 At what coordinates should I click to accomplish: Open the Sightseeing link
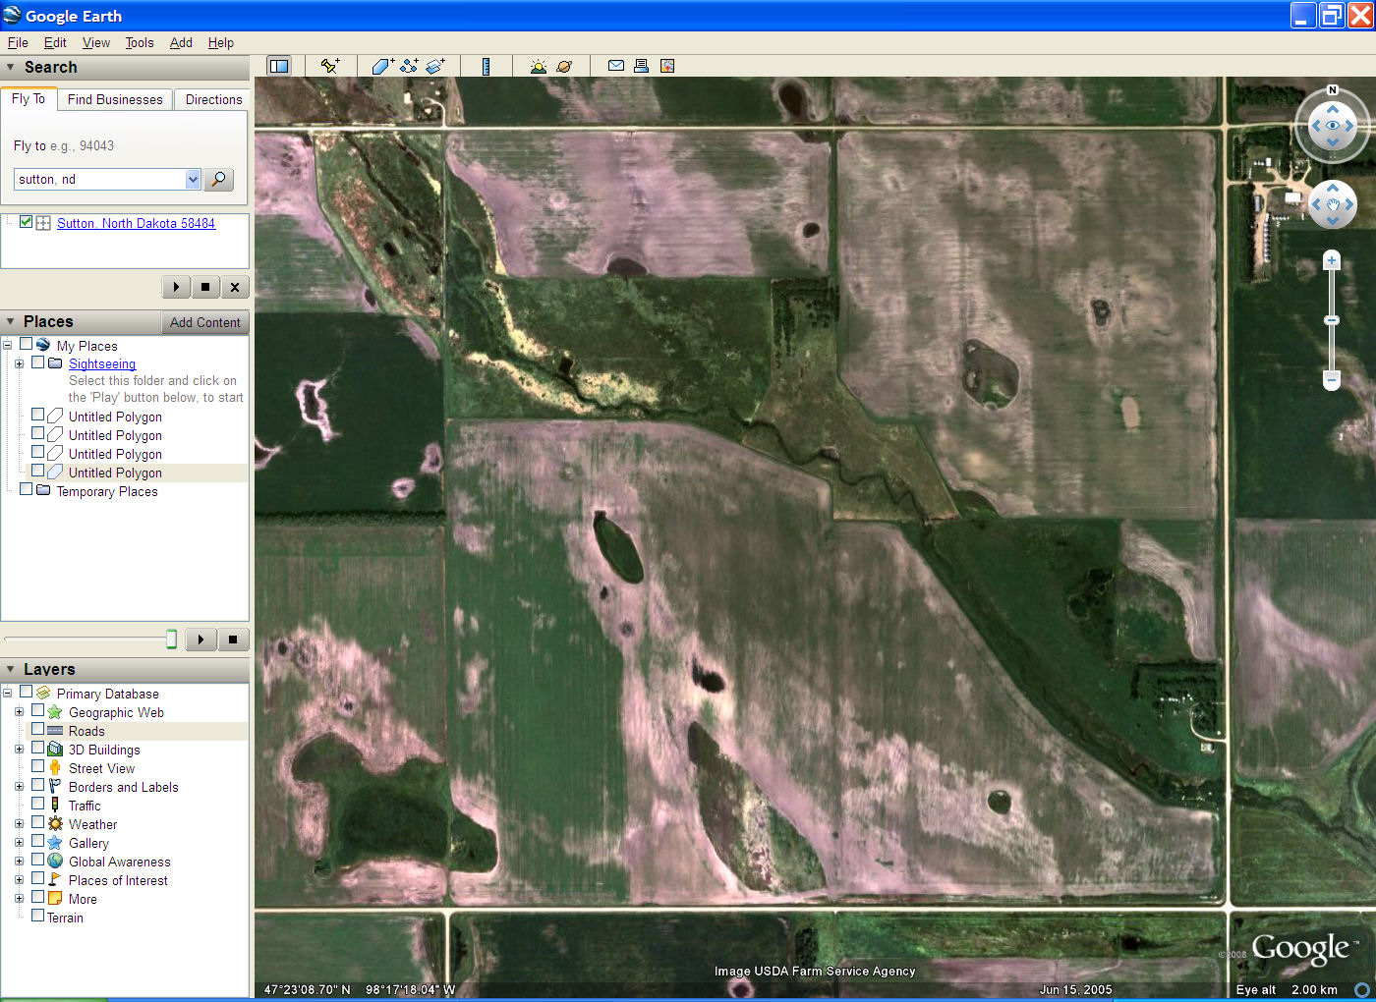pyautogui.click(x=102, y=363)
